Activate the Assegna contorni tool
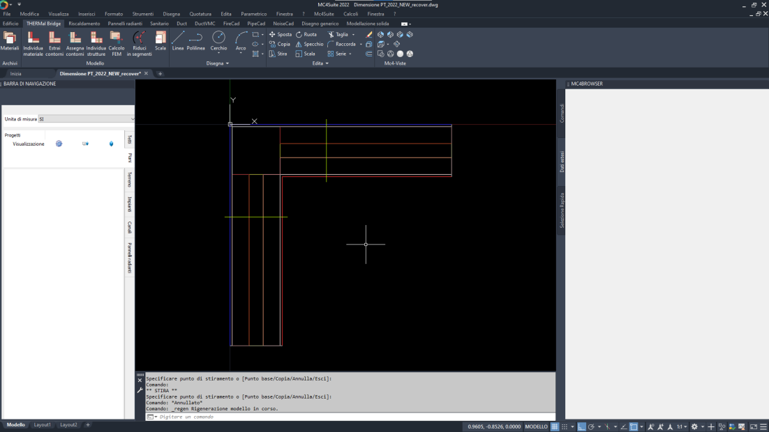The height and width of the screenshot is (432, 769). (75, 44)
